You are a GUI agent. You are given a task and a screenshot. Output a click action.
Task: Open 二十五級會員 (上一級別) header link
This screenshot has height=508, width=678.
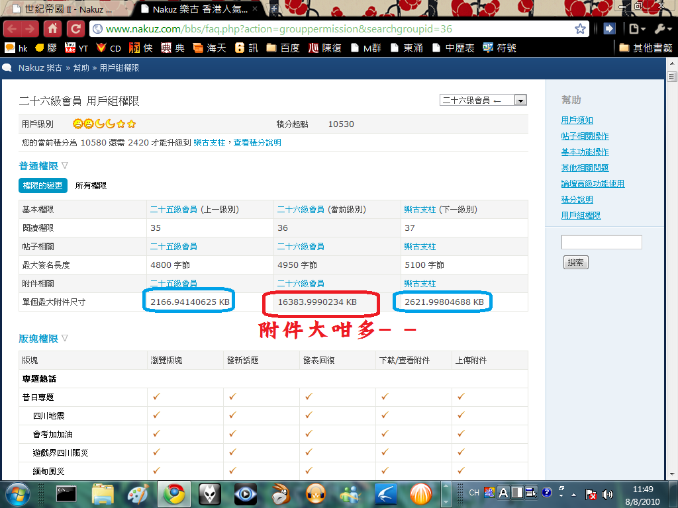[173, 210]
